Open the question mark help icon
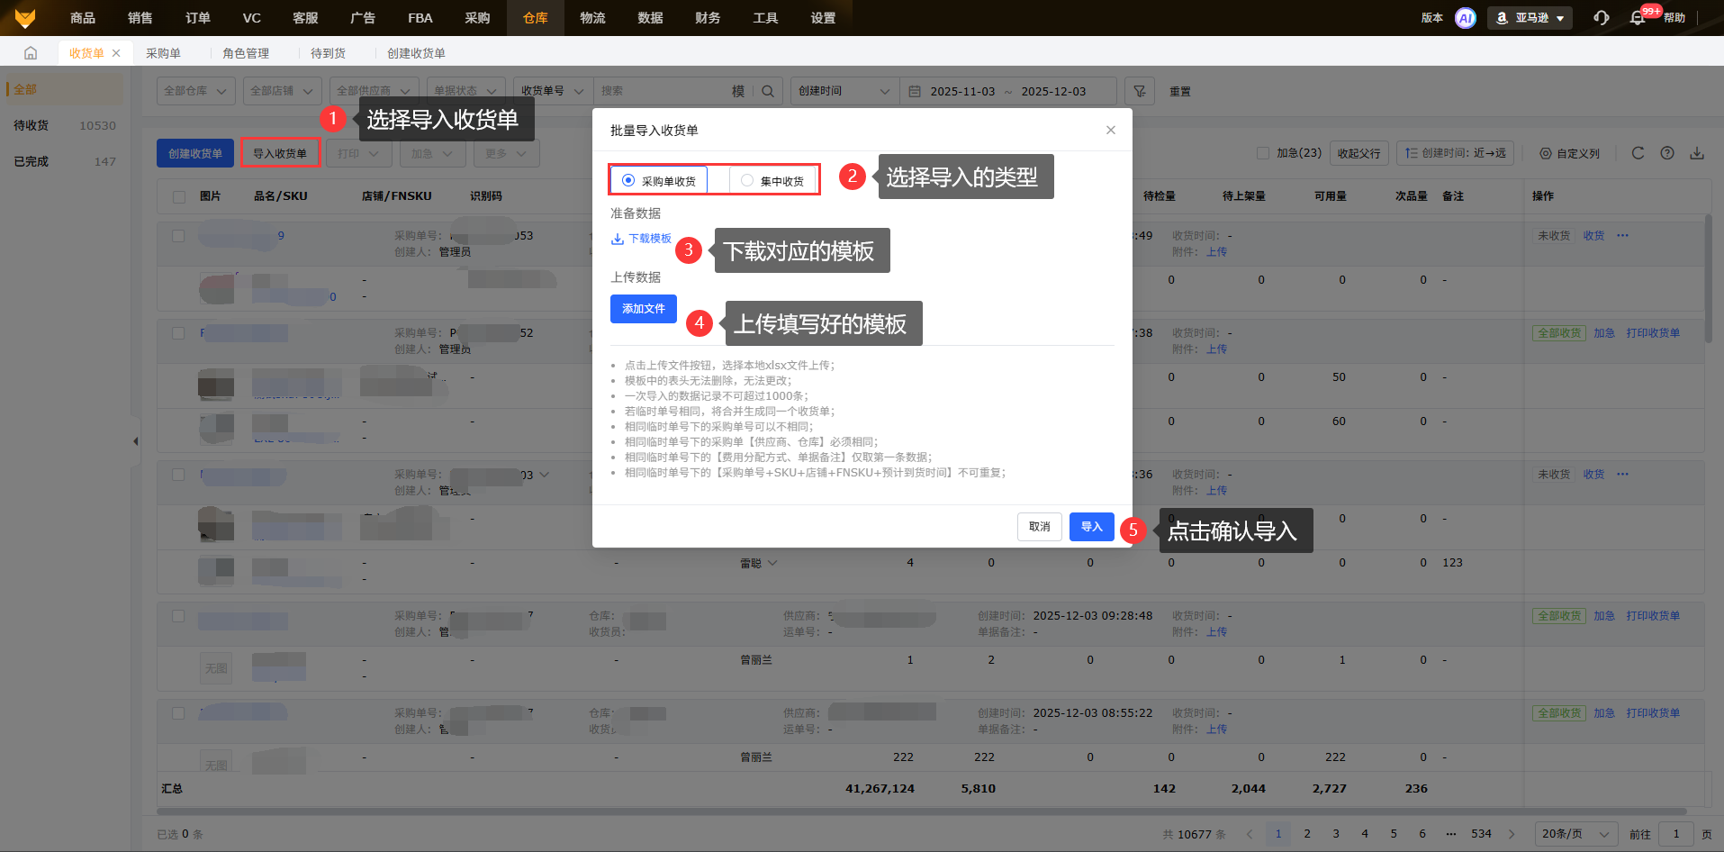Image resolution: width=1724 pixels, height=852 pixels. [1667, 153]
